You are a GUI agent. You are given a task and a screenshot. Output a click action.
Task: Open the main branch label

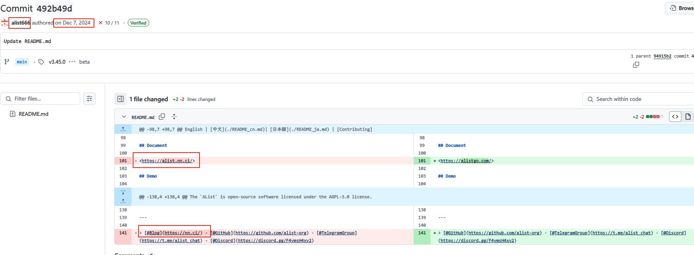click(22, 62)
